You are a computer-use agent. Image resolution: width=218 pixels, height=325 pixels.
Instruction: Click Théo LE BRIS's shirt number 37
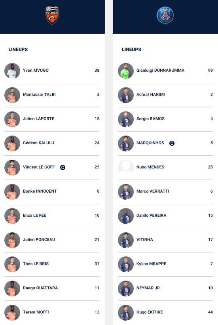click(97, 264)
